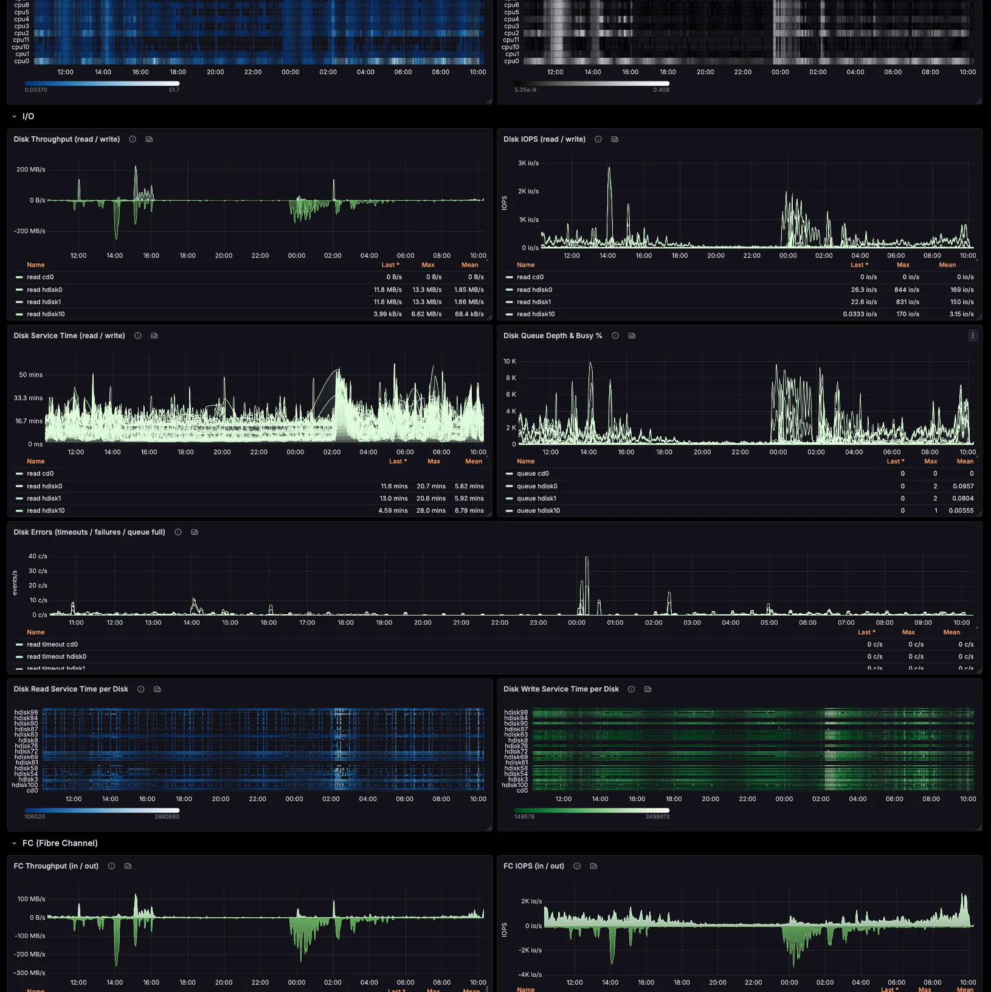991x992 pixels.
Task: Click the Disk Read Service Time color scale
Action: click(x=102, y=810)
